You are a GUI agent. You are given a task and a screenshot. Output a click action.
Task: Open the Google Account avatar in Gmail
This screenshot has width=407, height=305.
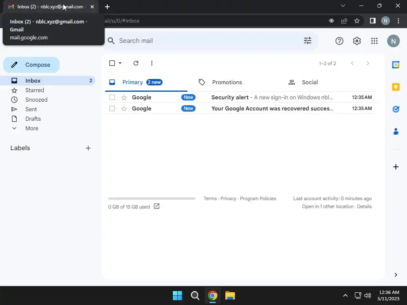point(393,41)
